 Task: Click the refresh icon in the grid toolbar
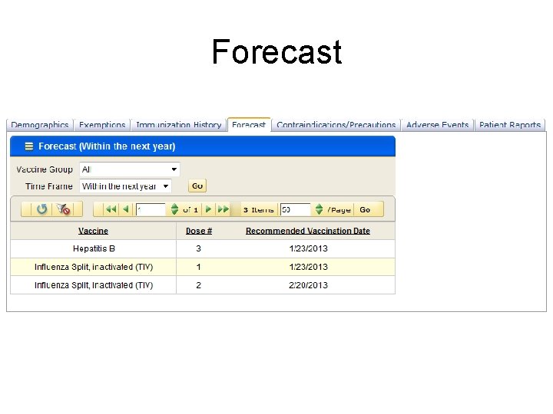[41, 209]
